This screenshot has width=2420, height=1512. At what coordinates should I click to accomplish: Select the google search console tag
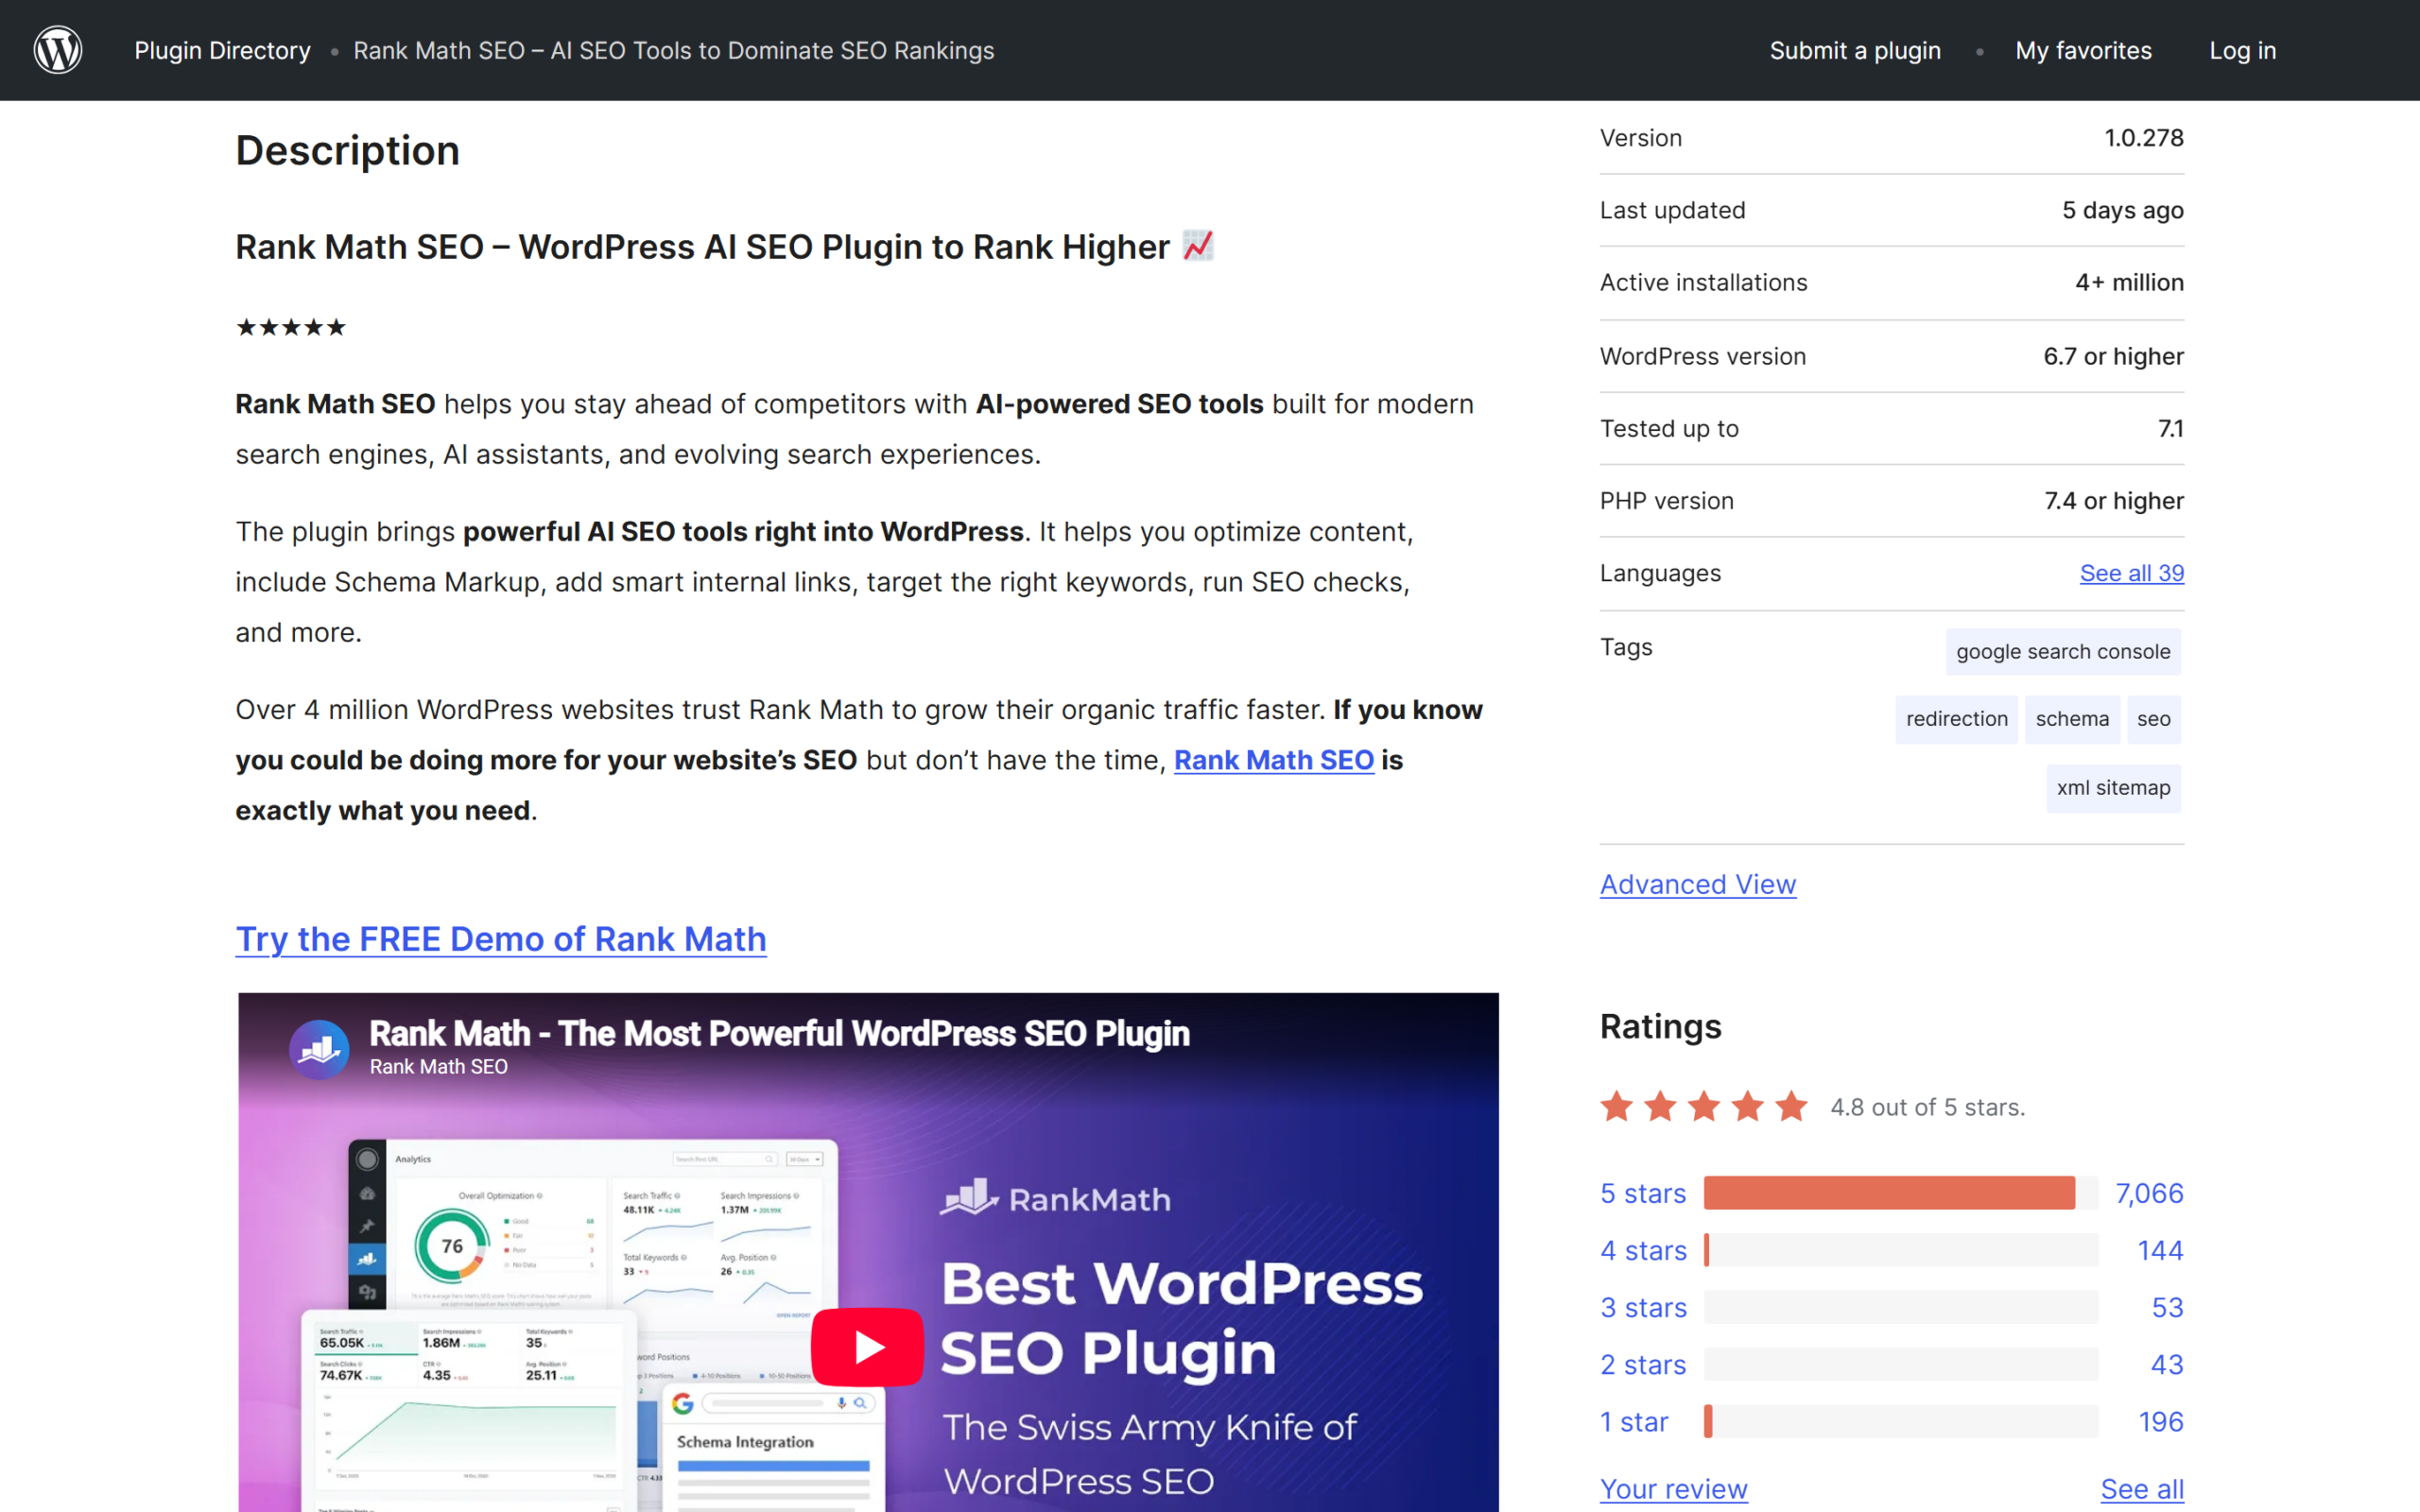[2063, 651]
